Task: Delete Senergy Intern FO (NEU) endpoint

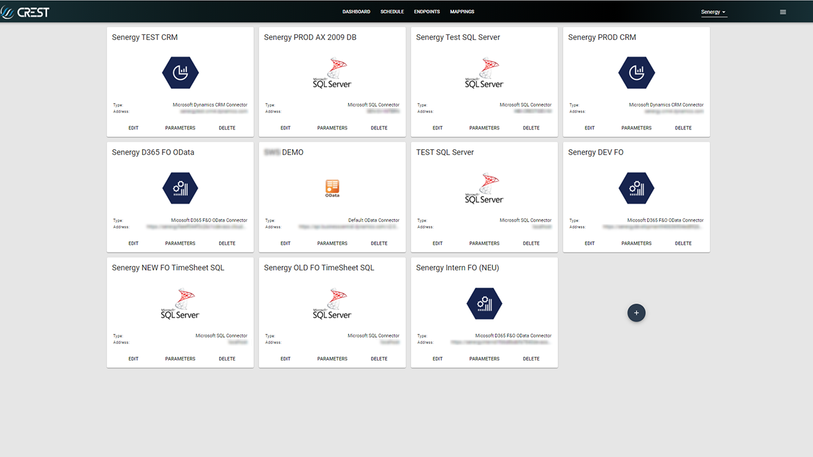Action: point(531,359)
